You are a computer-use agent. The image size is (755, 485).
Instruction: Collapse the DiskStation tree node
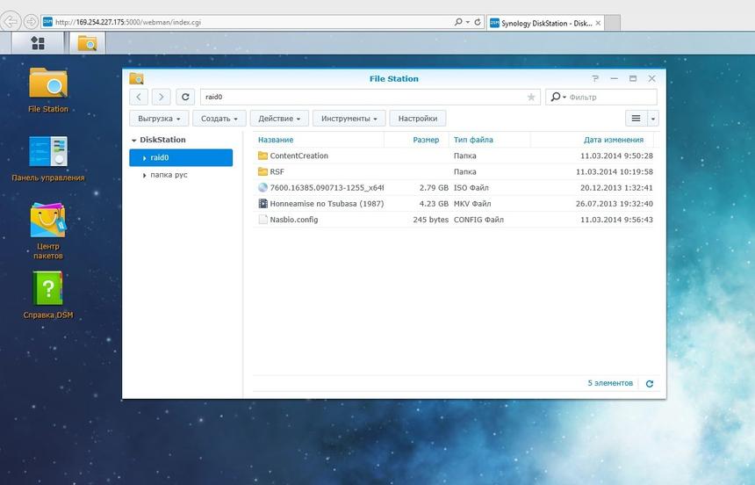point(133,141)
